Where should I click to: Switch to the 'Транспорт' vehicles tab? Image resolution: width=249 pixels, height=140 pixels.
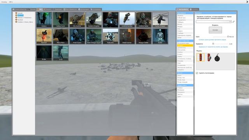[58, 9]
